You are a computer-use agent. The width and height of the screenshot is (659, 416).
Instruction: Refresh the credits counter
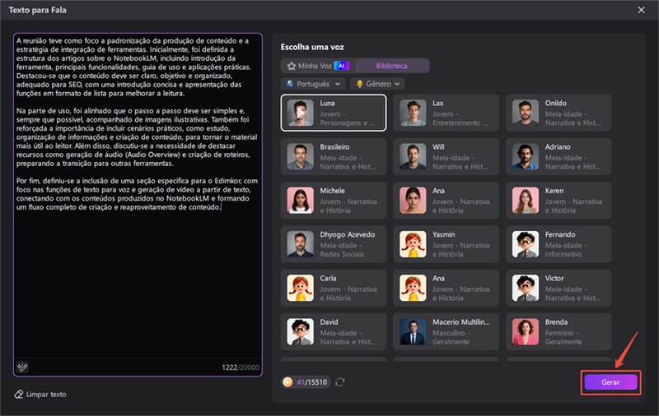tap(340, 382)
